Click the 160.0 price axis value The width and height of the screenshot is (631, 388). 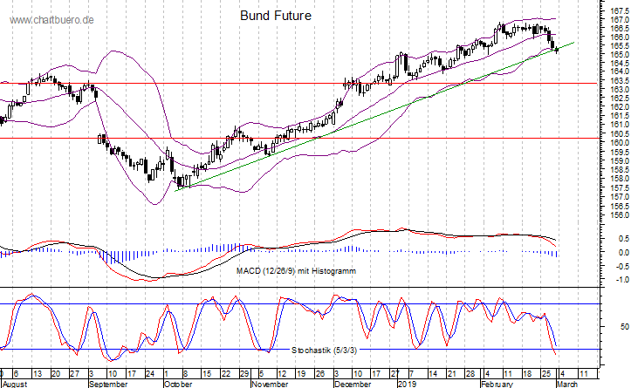pyautogui.click(x=620, y=143)
